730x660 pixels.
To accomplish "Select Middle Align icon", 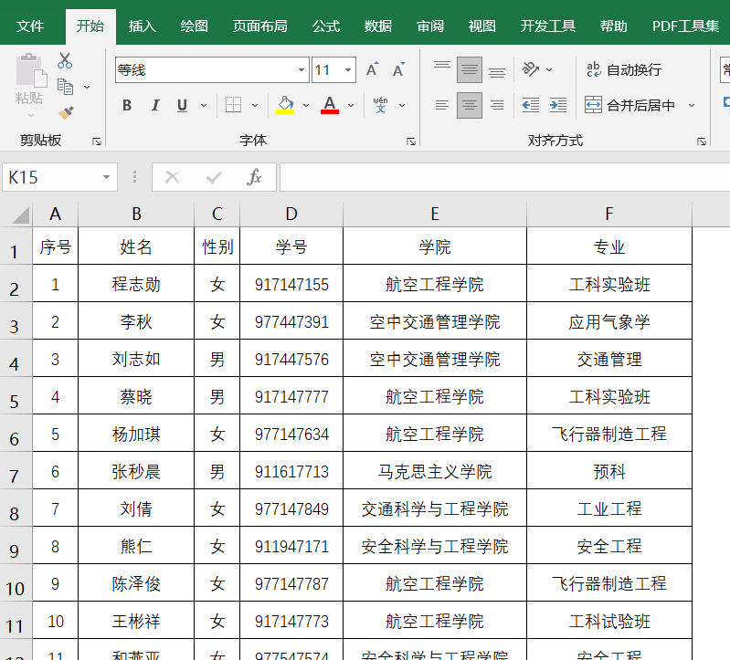I will (470, 69).
